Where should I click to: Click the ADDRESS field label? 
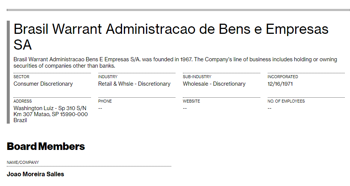tap(23, 101)
